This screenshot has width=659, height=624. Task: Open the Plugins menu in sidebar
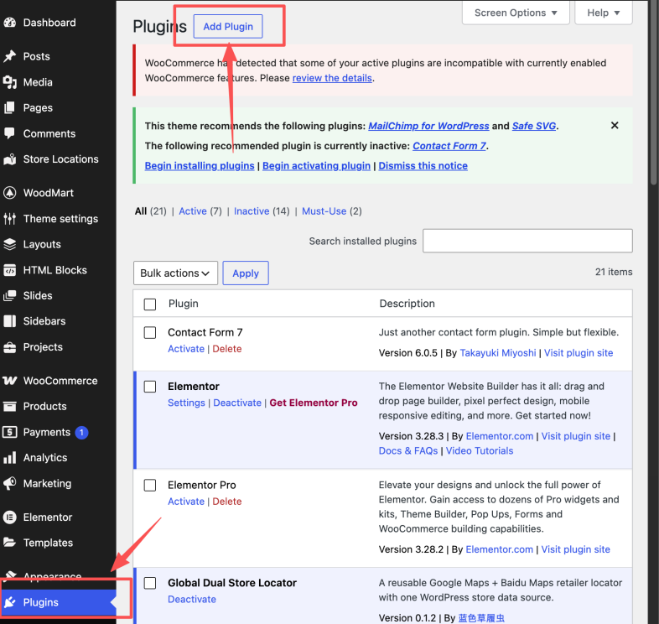(x=58, y=602)
